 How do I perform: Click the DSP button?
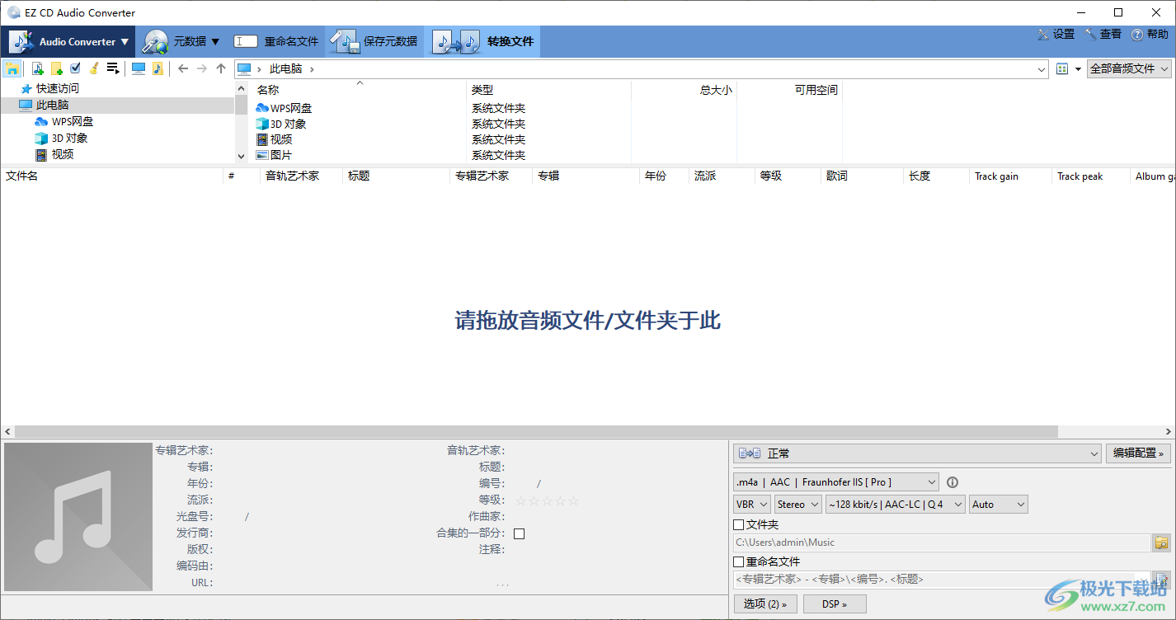[835, 604]
